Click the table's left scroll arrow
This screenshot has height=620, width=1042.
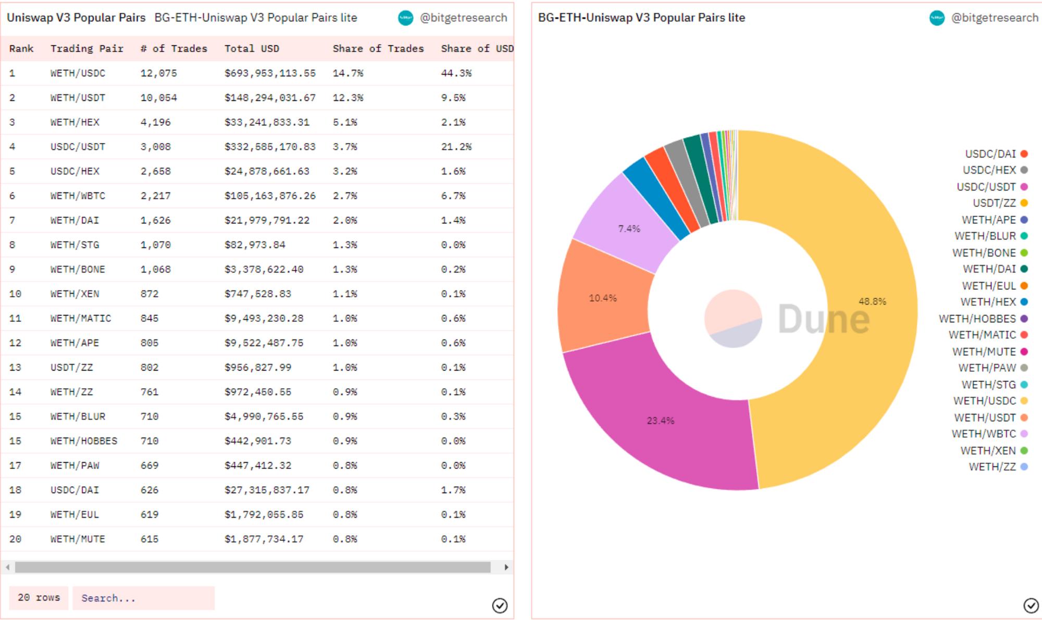pos(8,567)
